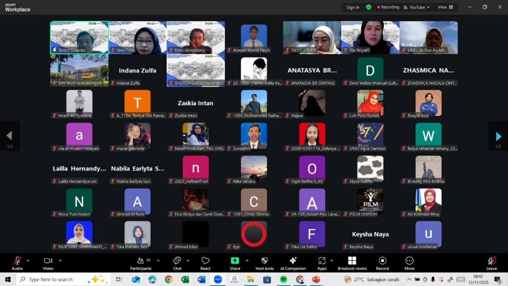Expand the audio options arrow next to Audio

28,260
